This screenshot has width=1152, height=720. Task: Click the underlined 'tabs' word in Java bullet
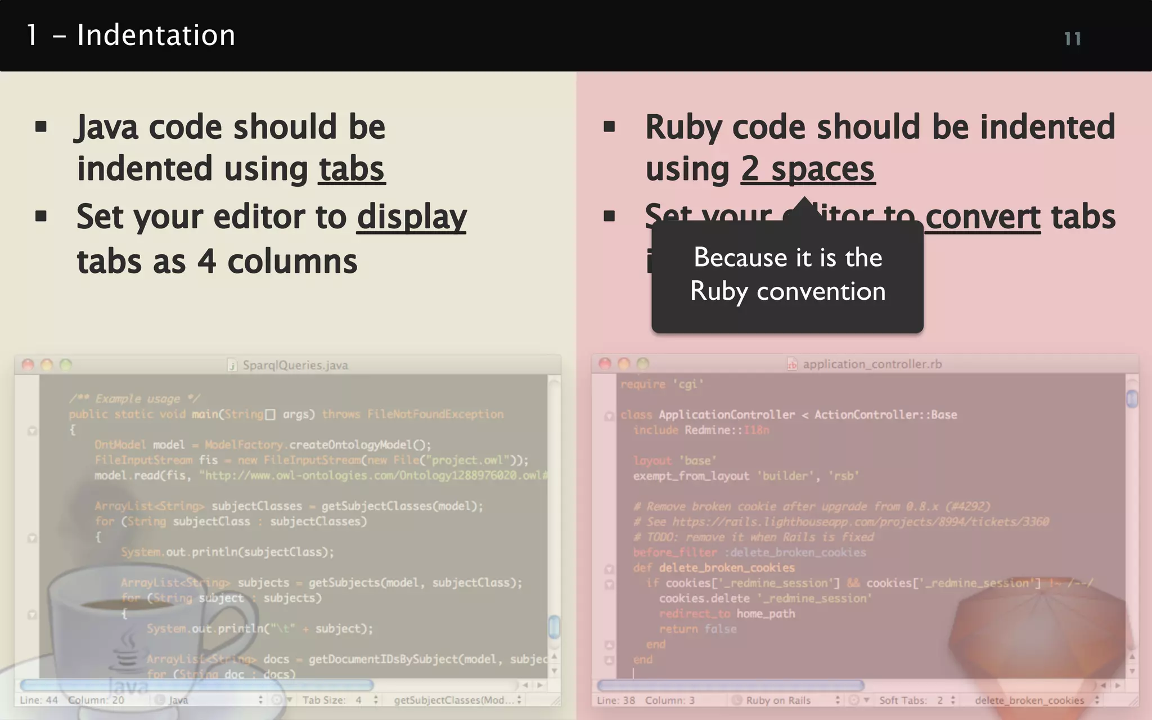(352, 169)
